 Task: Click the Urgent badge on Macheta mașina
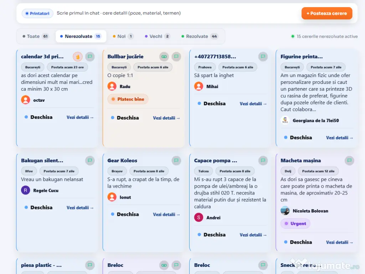295,224
